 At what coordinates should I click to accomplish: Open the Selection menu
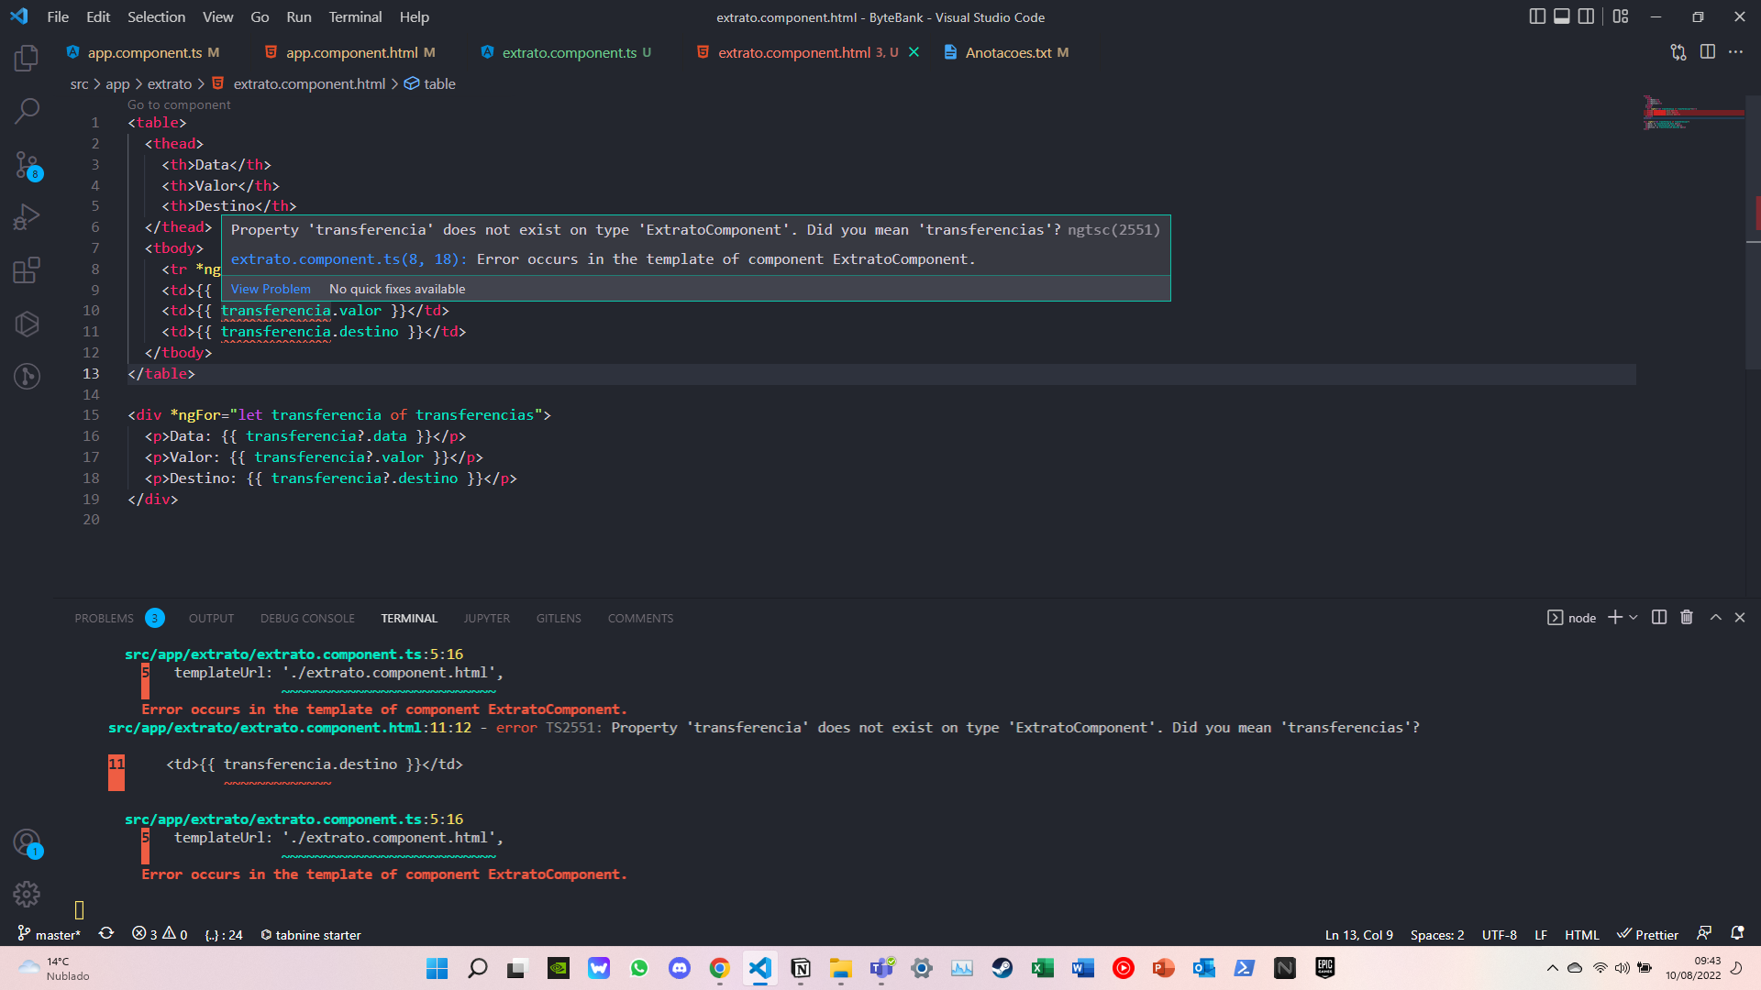coord(156,16)
